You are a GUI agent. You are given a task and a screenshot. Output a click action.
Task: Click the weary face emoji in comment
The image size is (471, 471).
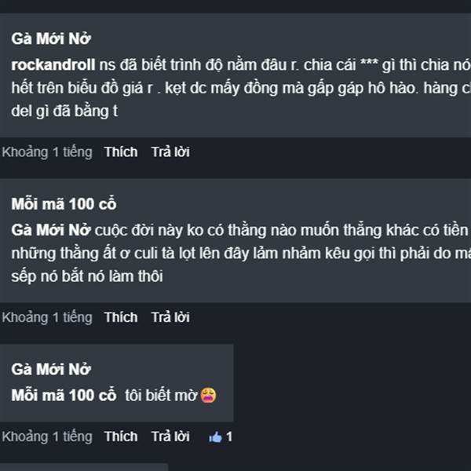208,395
